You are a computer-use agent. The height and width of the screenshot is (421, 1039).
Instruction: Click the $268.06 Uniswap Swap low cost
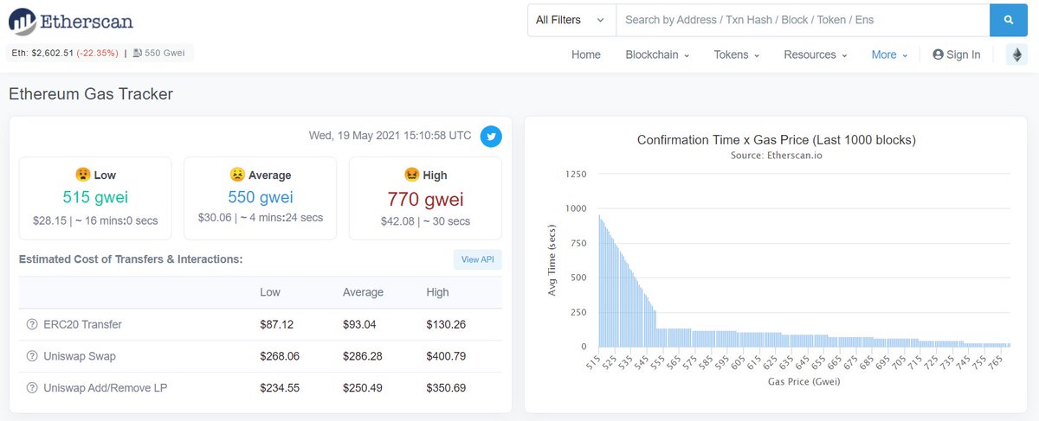click(x=280, y=356)
